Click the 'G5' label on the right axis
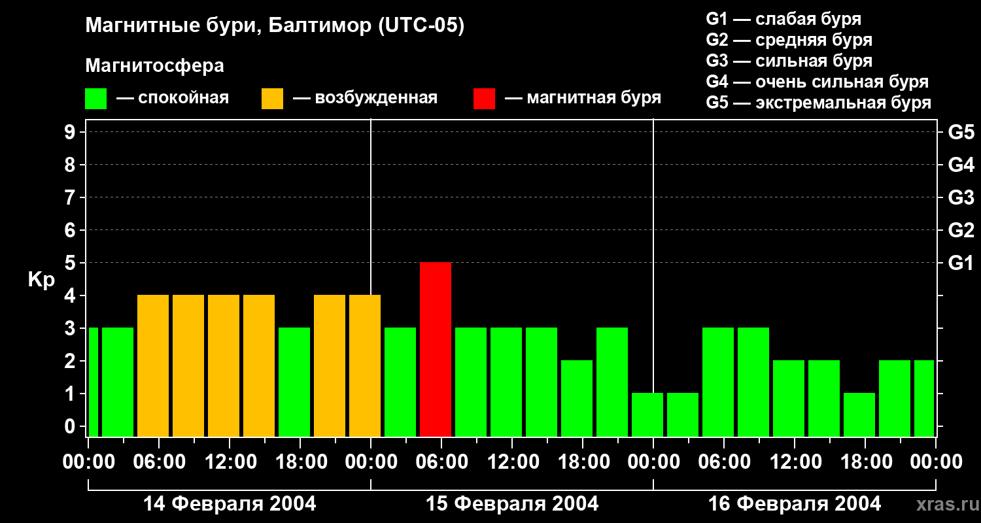This screenshot has height=523, width=981. click(961, 132)
